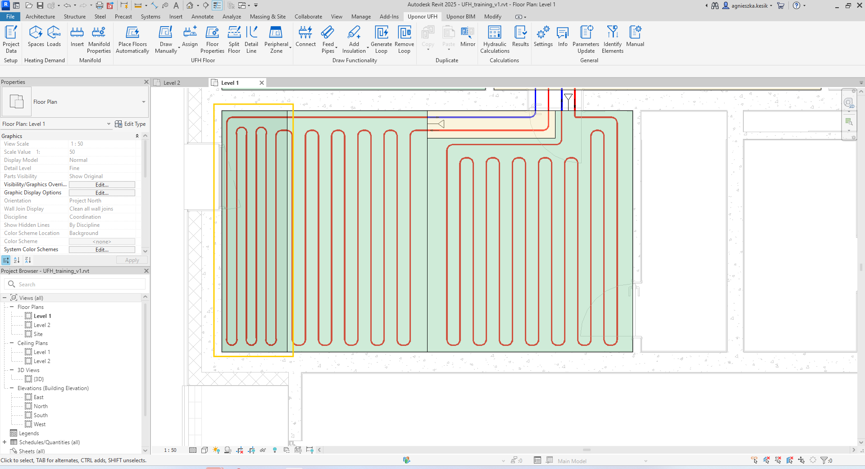Click the Edit Type button
The height and width of the screenshot is (469, 865).
[x=130, y=124]
